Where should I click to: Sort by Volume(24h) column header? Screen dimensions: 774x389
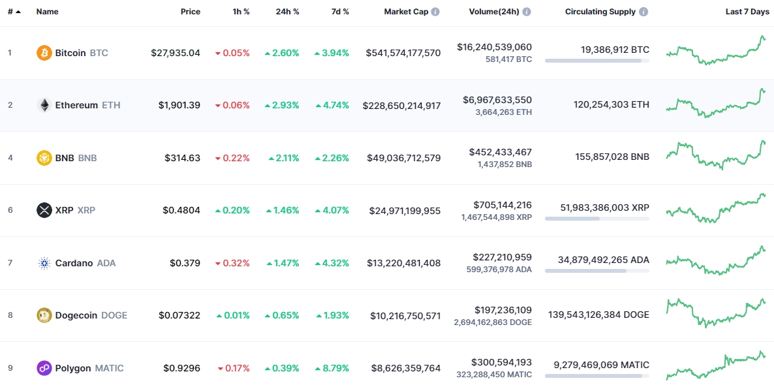click(x=494, y=12)
